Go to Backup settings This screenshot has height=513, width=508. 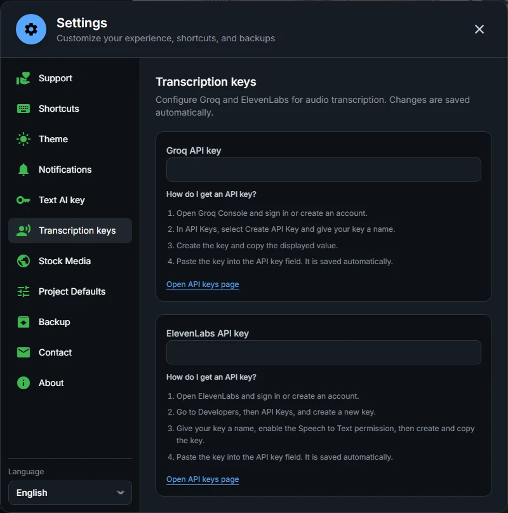(70, 322)
